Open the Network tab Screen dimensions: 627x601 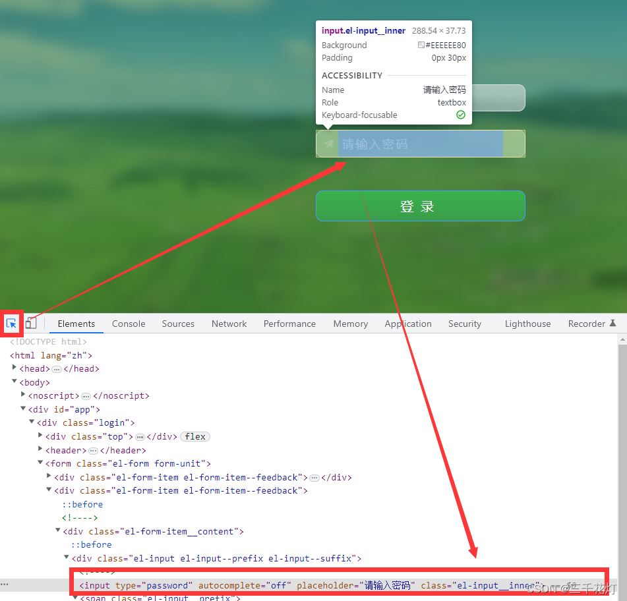tap(229, 324)
